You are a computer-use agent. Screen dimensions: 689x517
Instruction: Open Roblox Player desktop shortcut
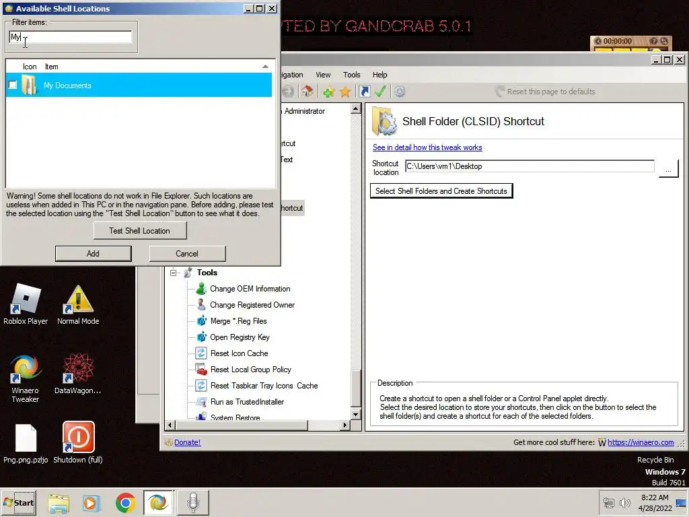point(26,304)
